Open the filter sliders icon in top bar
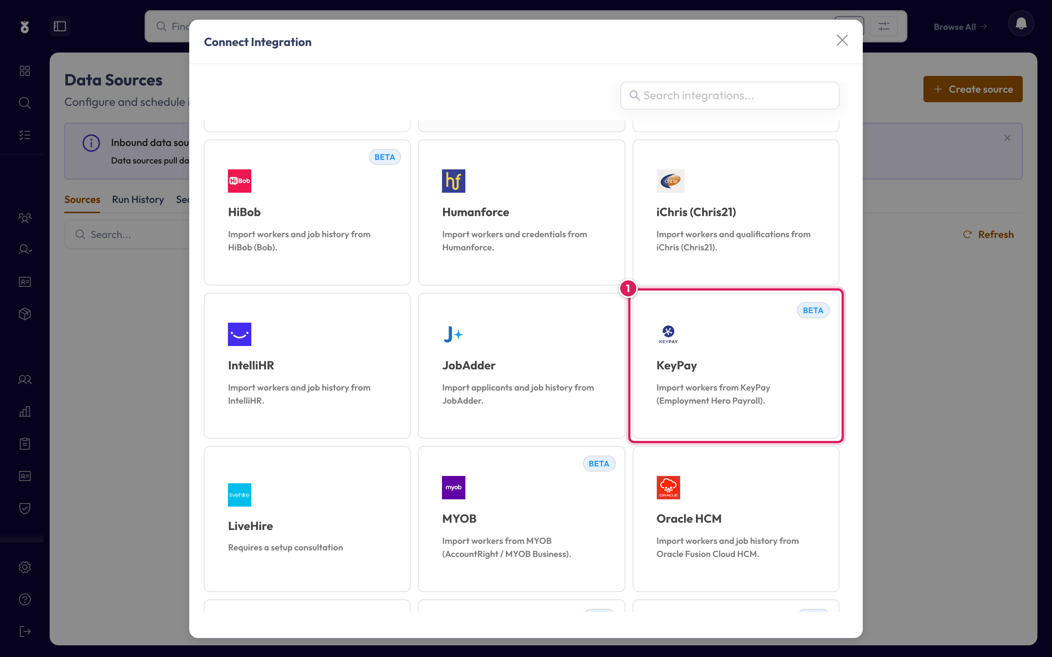 coord(884,27)
